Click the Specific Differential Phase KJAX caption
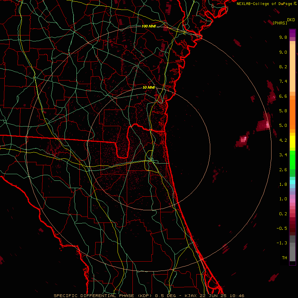 click(149, 296)
